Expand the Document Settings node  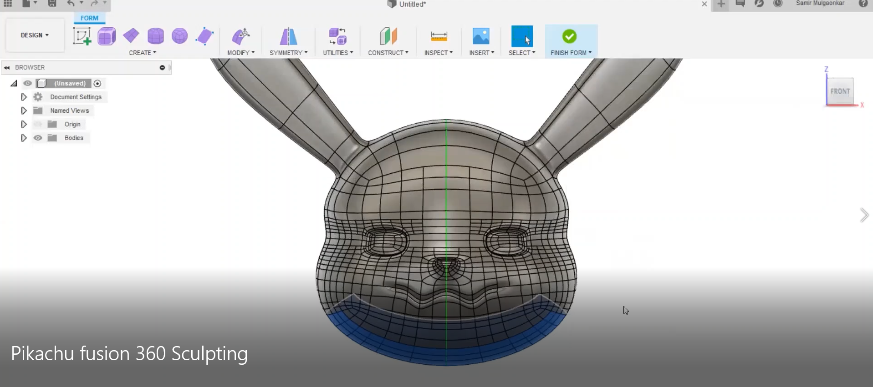(24, 97)
